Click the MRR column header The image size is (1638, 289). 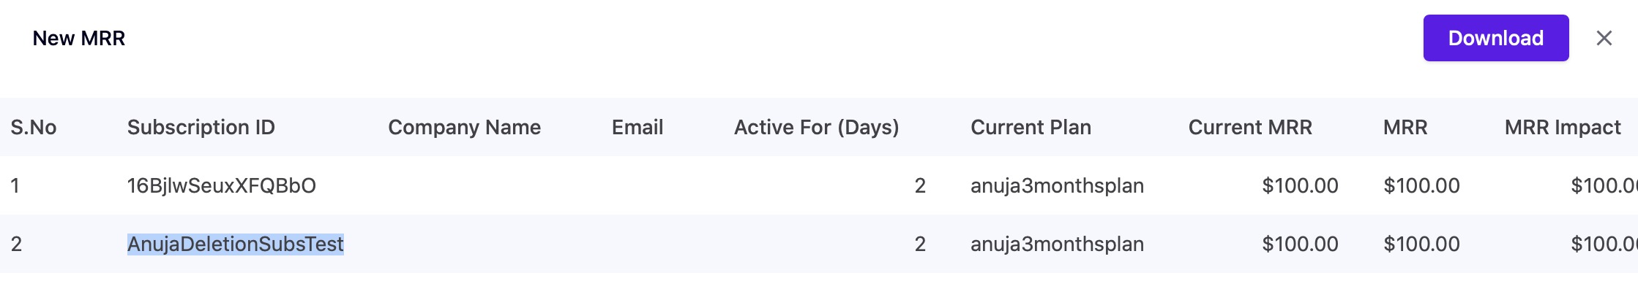coord(1405,127)
